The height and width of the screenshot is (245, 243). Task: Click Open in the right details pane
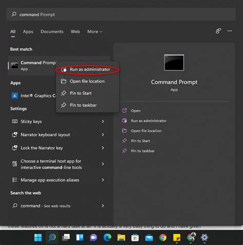click(136, 111)
